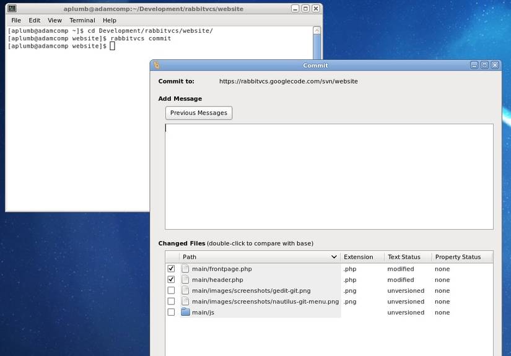Click the terminal icon in the title bar

click(12, 9)
